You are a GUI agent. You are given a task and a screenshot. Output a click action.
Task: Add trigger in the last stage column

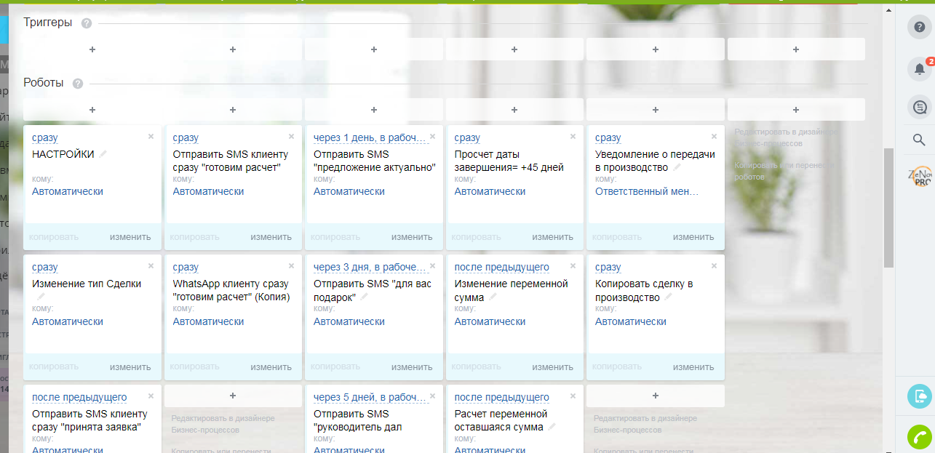click(x=796, y=49)
